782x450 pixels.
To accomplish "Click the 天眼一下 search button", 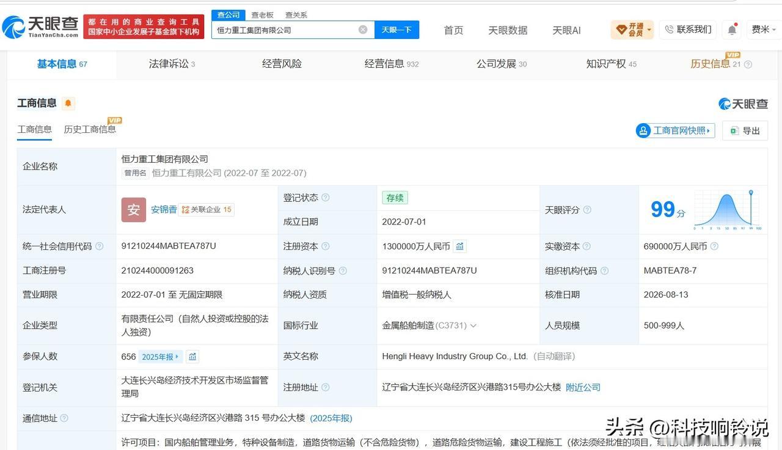I will click(396, 29).
